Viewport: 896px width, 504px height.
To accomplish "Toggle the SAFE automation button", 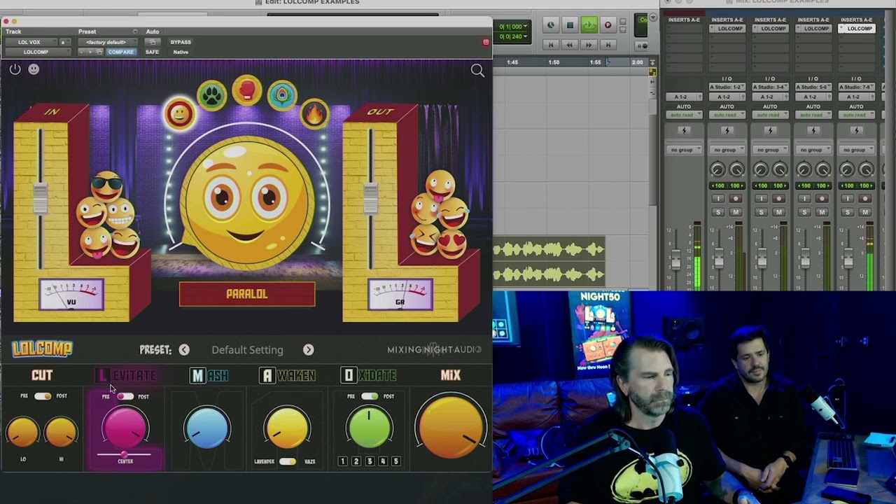I will coord(152,52).
